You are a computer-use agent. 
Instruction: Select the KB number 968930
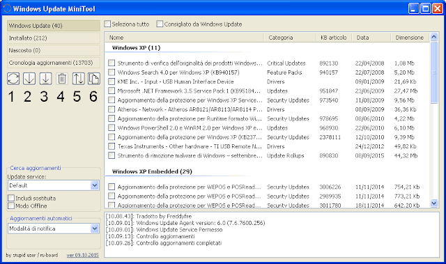328,128
